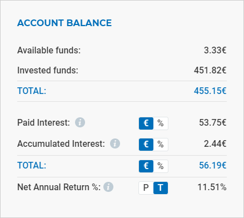Select euro display for Accumulated Interest
Viewport: 244px width, 218px height.
146,145
